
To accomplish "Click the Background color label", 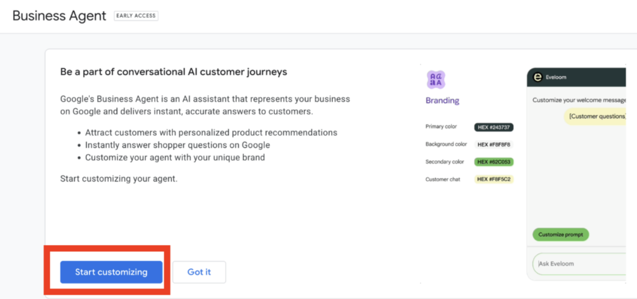I will click(447, 144).
